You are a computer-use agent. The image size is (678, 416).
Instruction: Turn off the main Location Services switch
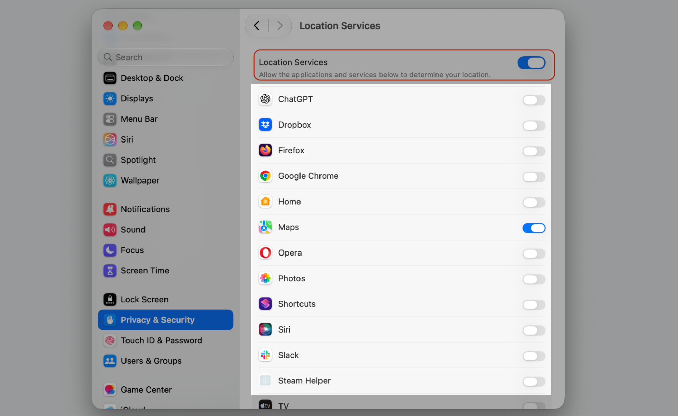[531, 63]
